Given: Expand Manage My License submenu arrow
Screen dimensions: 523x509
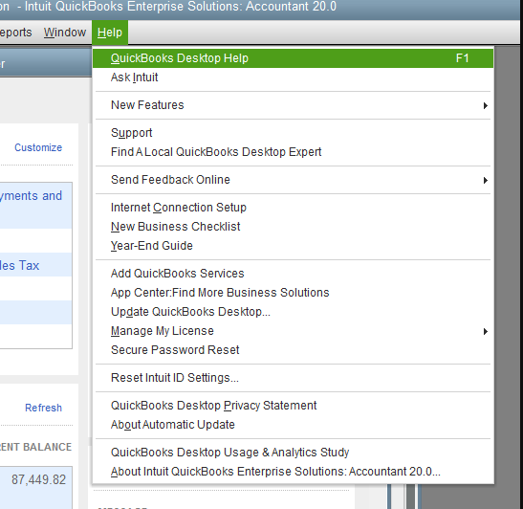Looking at the screenshot, I should click(486, 331).
